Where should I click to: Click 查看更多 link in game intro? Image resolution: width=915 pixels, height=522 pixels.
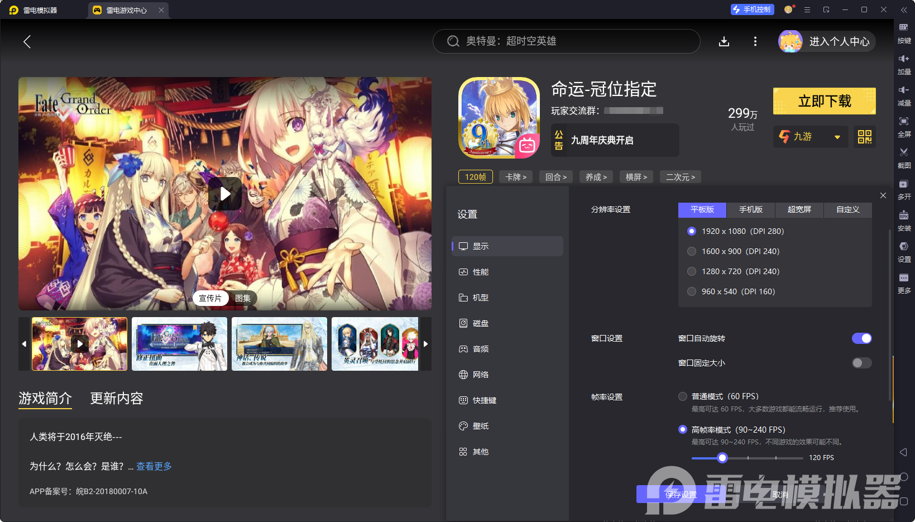click(x=154, y=466)
